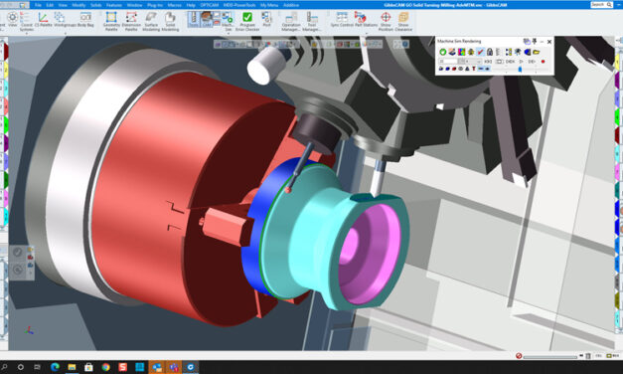
Task: Open Sync Control
Action: tap(342, 19)
